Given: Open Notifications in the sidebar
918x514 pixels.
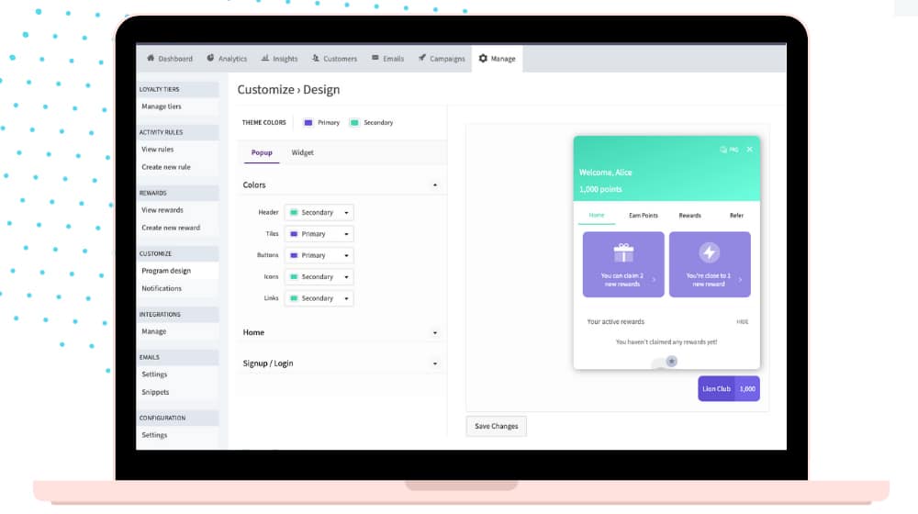Looking at the screenshot, I should click(x=162, y=288).
